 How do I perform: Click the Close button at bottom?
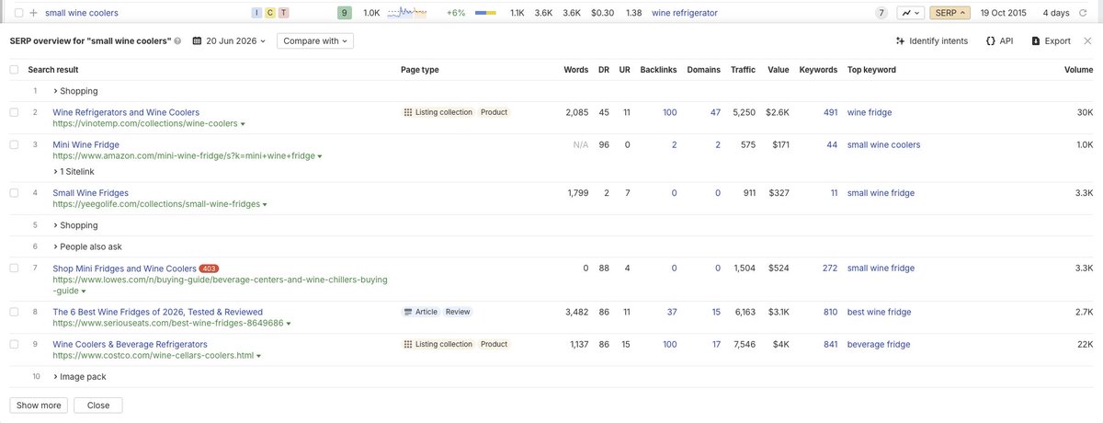click(98, 405)
